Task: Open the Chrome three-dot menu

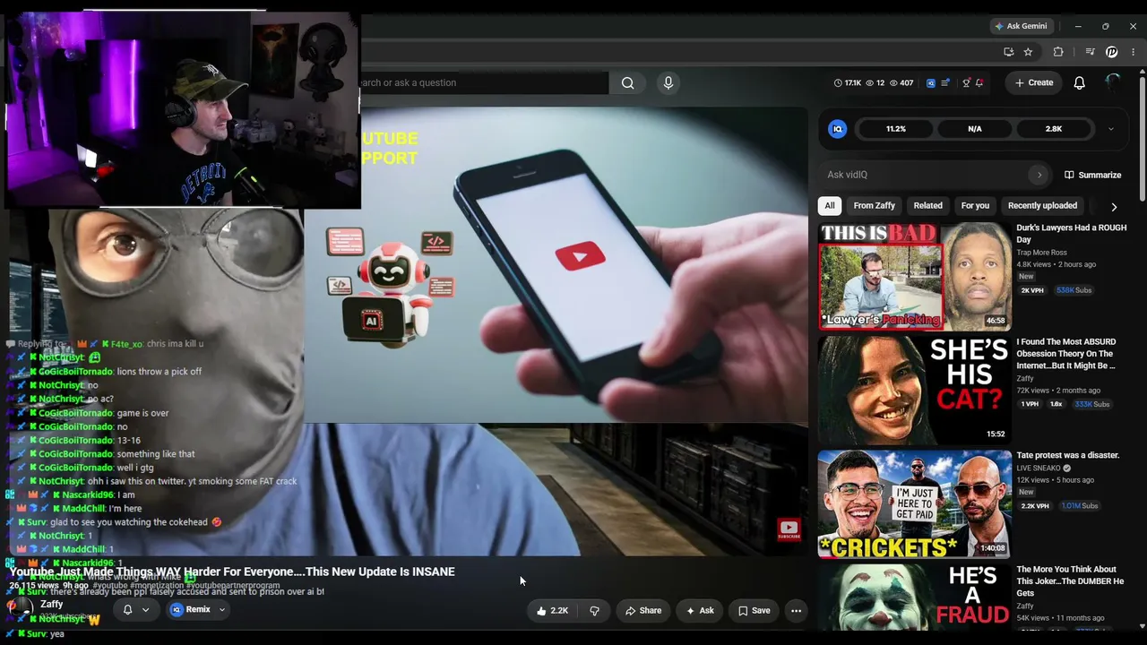Action: [x=1134, y=52]
